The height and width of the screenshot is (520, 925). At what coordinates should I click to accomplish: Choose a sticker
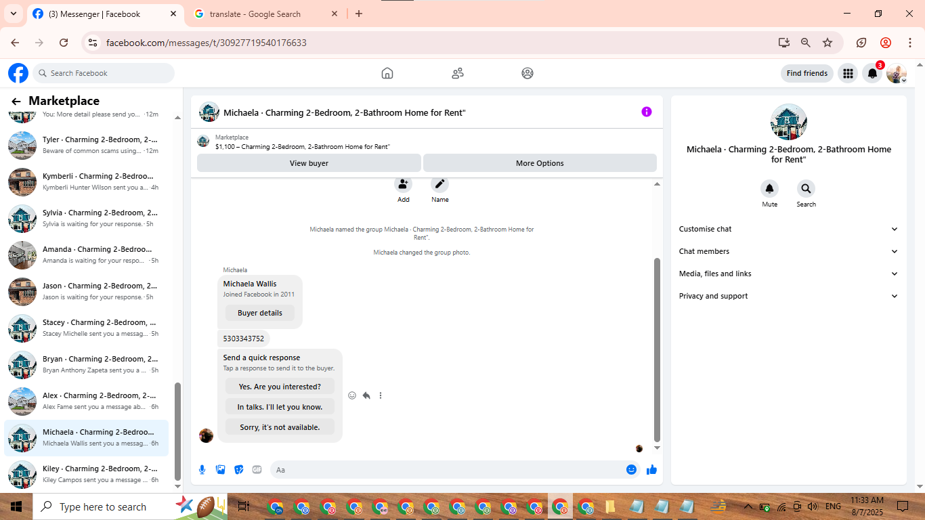[239, 469]
